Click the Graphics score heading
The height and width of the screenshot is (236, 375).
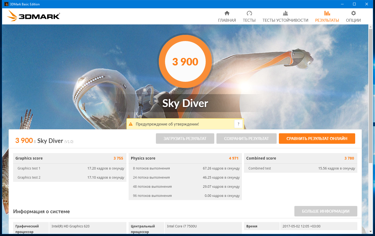coord(29,158)
